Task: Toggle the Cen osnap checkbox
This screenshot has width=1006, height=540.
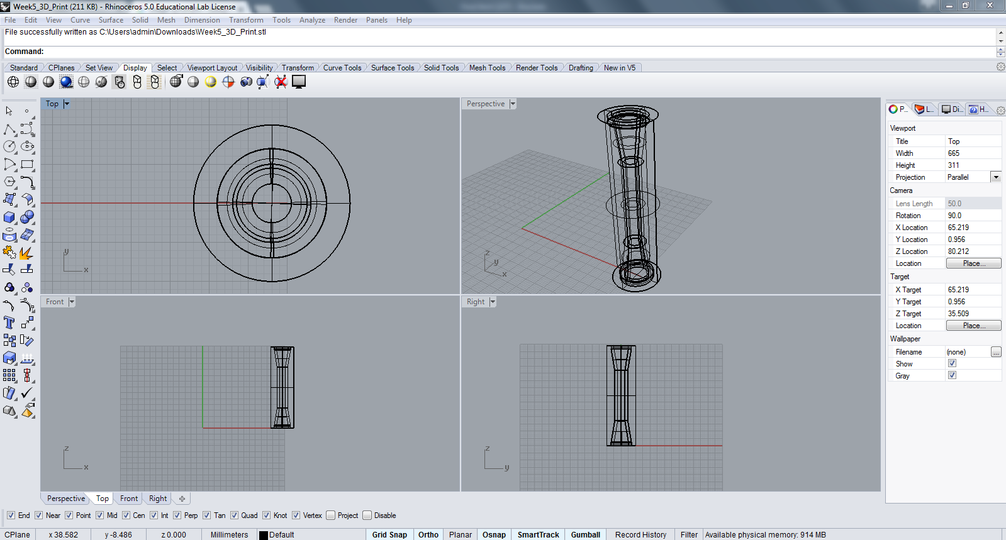Action: click(x=126, y=515)
